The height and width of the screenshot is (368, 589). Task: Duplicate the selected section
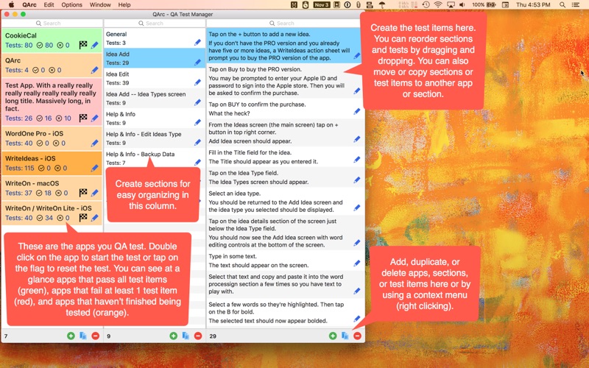pyautogui.click(x=186, y=336)
